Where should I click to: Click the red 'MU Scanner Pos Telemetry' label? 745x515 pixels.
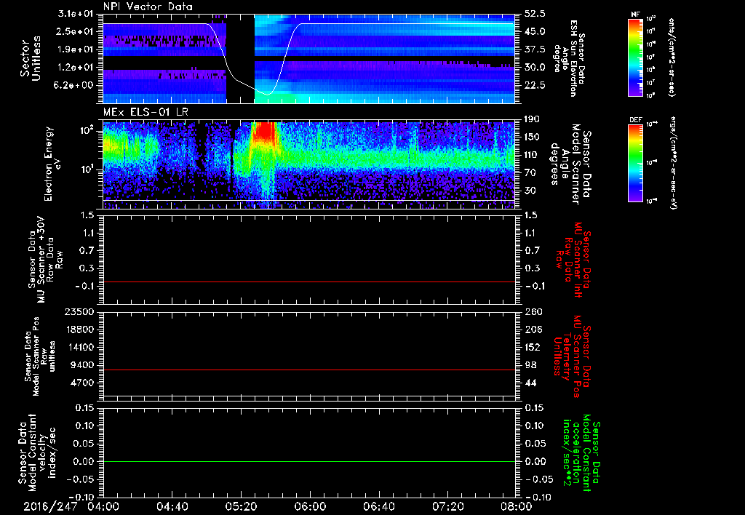572,356
